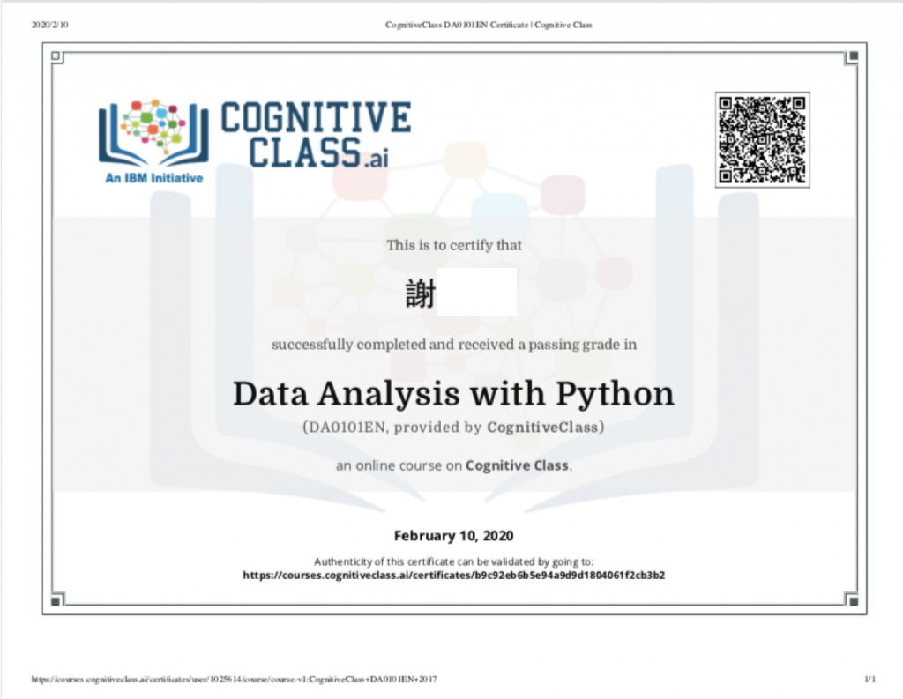Click the page number 1/1

(869, 680)
